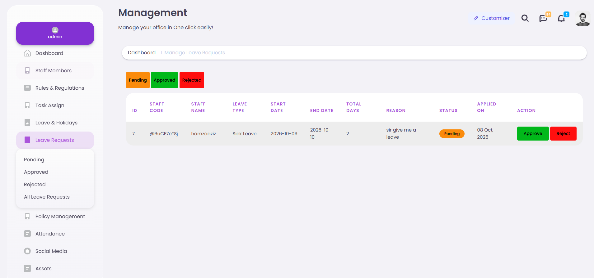Click the reason text 'sir give me a leave'

[x=401, y=133]
